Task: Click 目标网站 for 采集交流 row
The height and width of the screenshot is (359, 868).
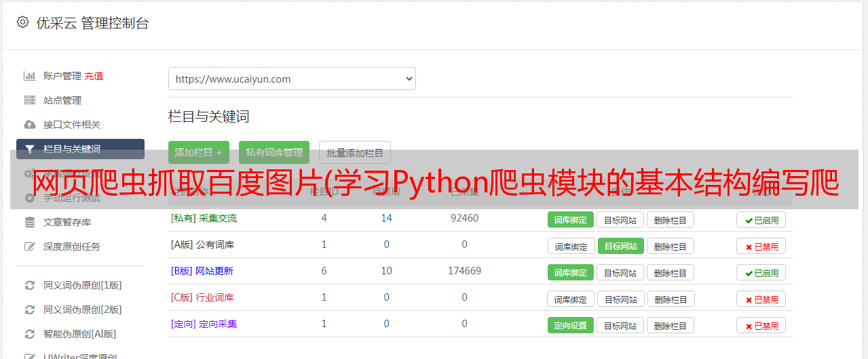Action: [620, 219]
